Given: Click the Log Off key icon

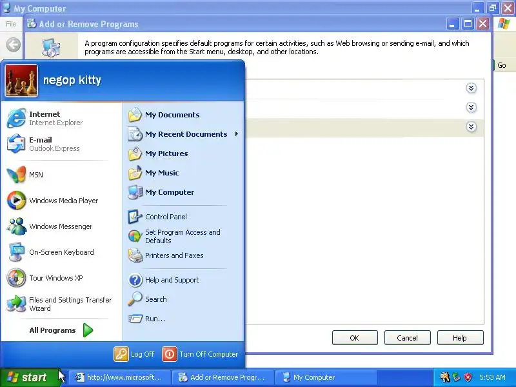Looking at the screenshot, I should click(121, 354).
